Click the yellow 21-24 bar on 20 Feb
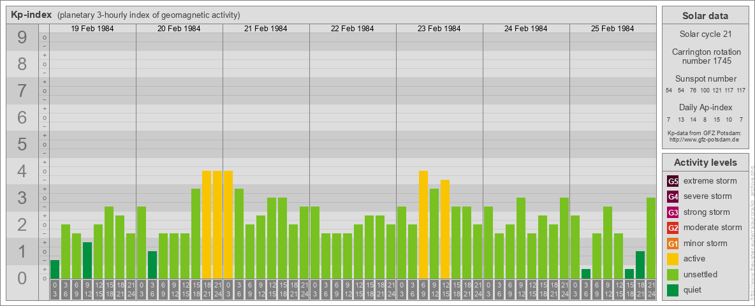Image resolution: width=755 pixels, height=306 pixels. [x=217, y=224]
